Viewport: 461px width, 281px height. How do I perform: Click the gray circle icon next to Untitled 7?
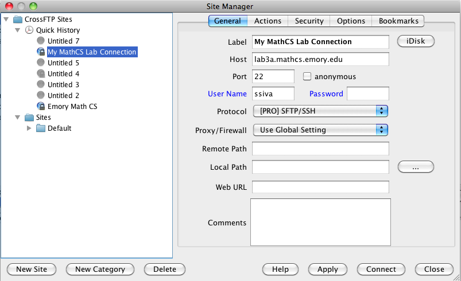(41, 41)
